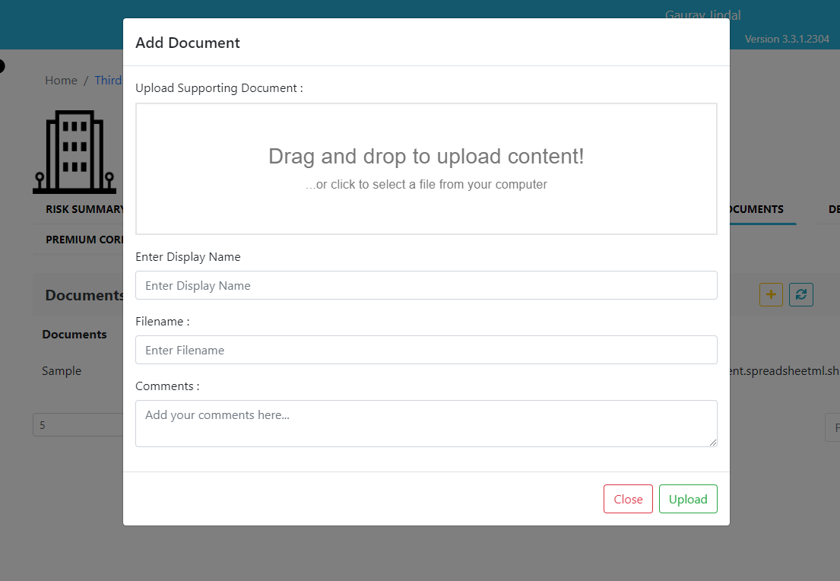840x581 pixels.
Task: Focus the Enter Display Name field
Action: click(426, 285)
